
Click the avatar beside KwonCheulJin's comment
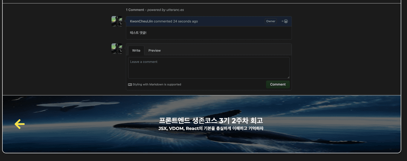117,21
